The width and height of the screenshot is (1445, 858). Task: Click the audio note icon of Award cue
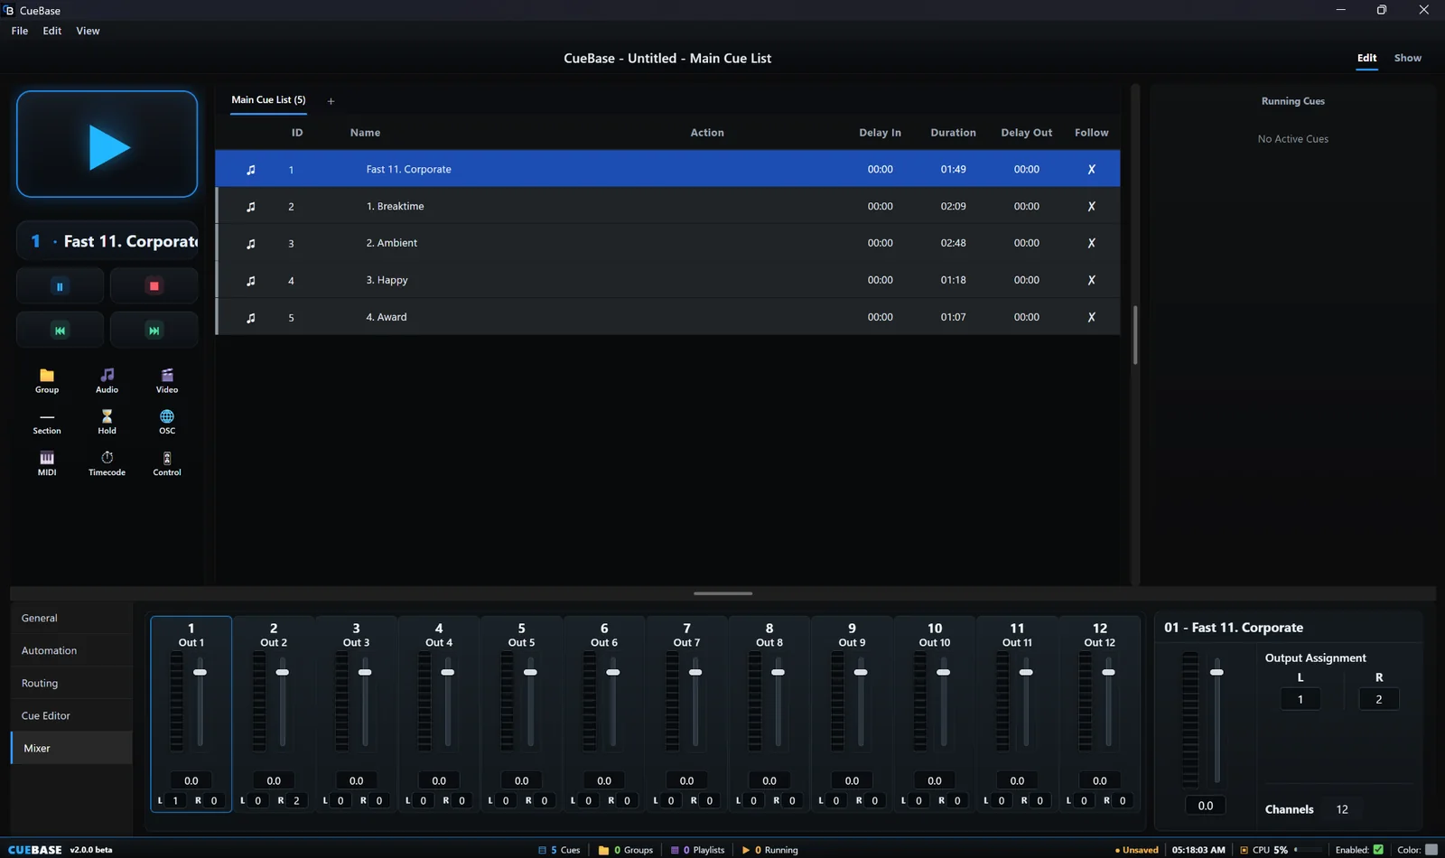pyautogui.click(x=251, y=318)
